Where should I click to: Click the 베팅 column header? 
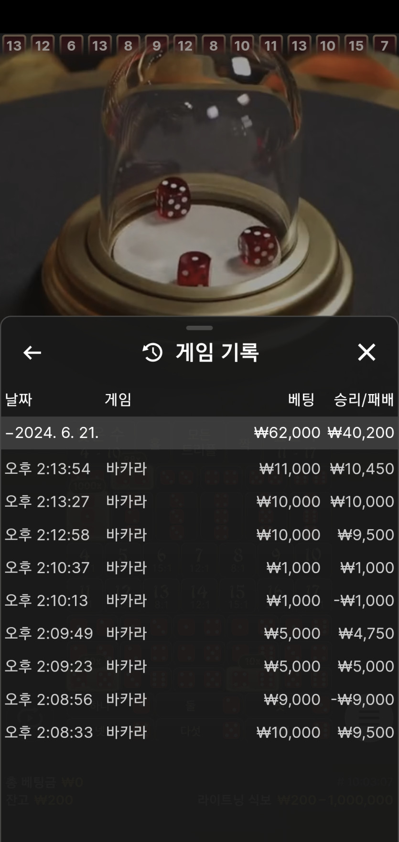301,399
